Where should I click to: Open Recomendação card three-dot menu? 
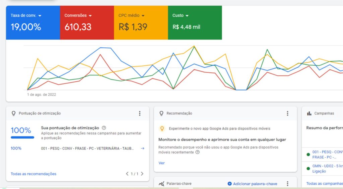[x=287, y=113]
